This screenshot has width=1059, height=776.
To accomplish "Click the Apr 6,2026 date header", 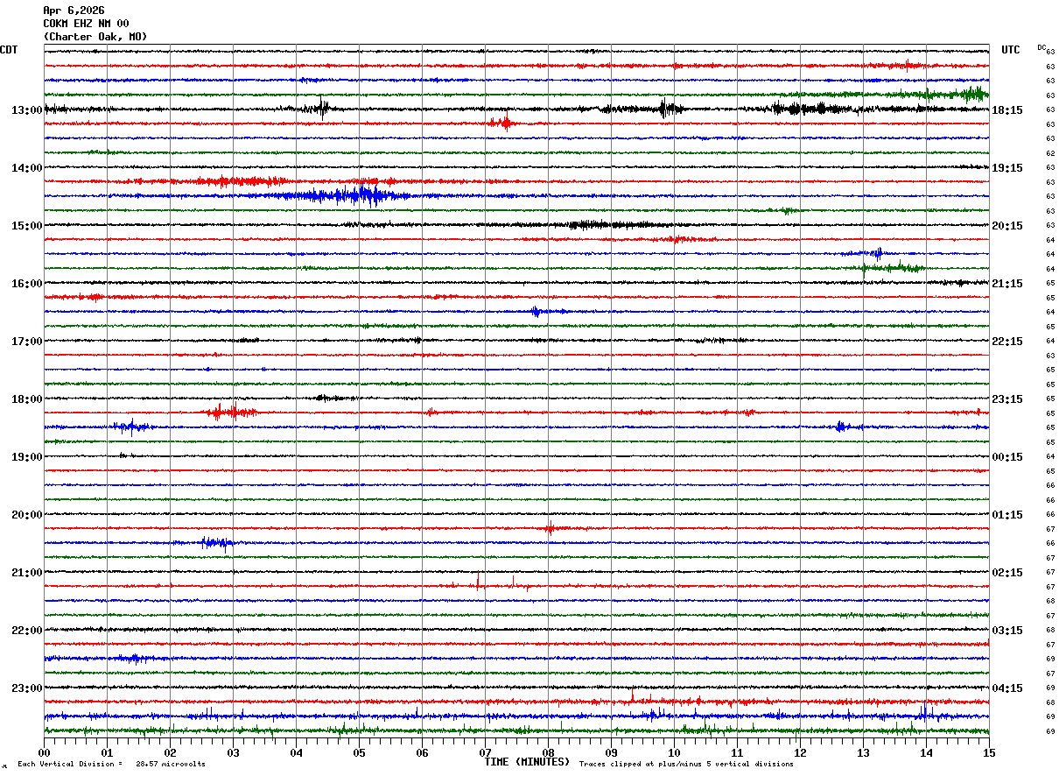I will [74, 11].
